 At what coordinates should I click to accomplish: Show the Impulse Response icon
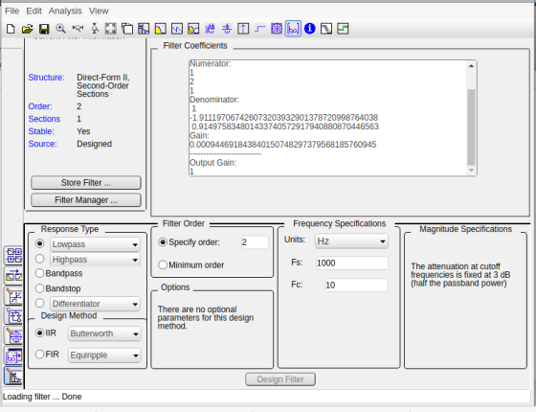click(x=243, y=29)
